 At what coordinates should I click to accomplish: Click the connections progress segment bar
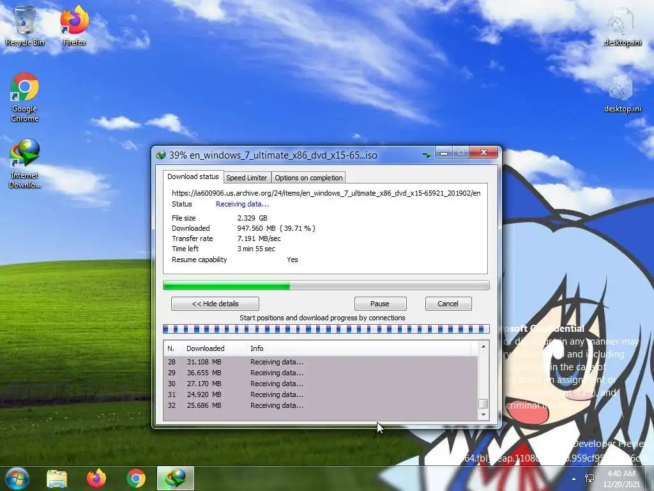coord(326,329)
